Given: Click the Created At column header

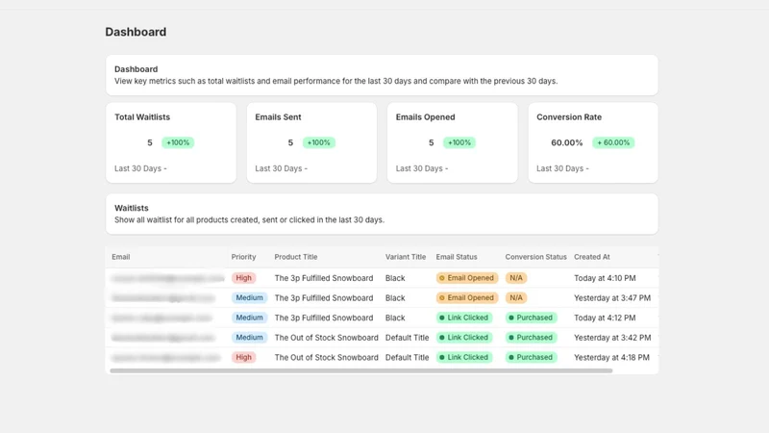Looking at the screenshot, I should click(592, 257).
